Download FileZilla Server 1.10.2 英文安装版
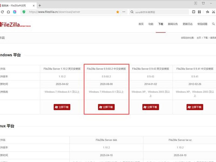Image resolution: width=216 pixels, height=162 pixels. pos(62,107)
